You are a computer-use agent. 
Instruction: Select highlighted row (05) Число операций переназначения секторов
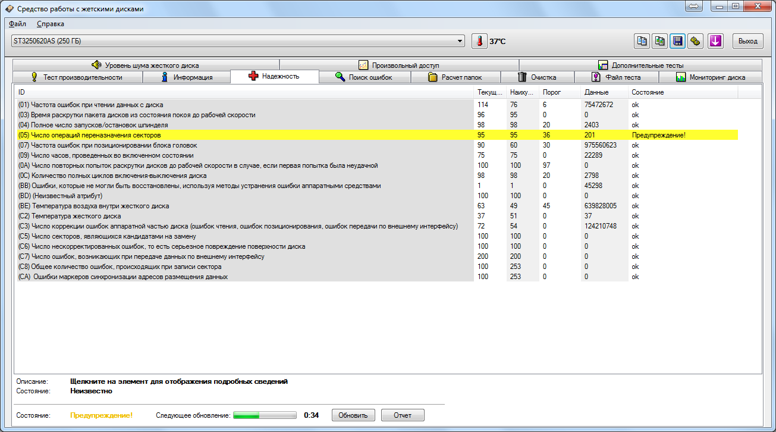(x=376, y=135)
